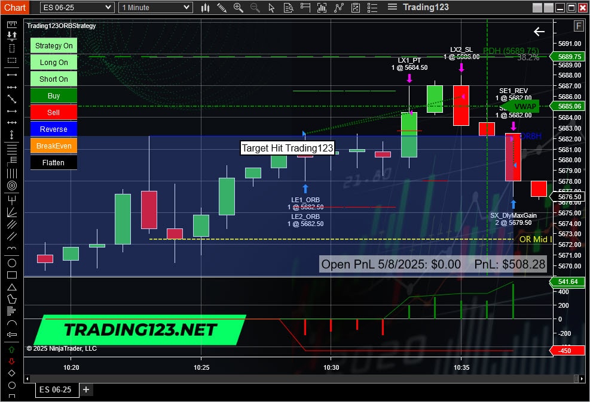Viewport: 590px width, 402px height.
Task: Add a new tab with plus button
Action: coord(86,389)
